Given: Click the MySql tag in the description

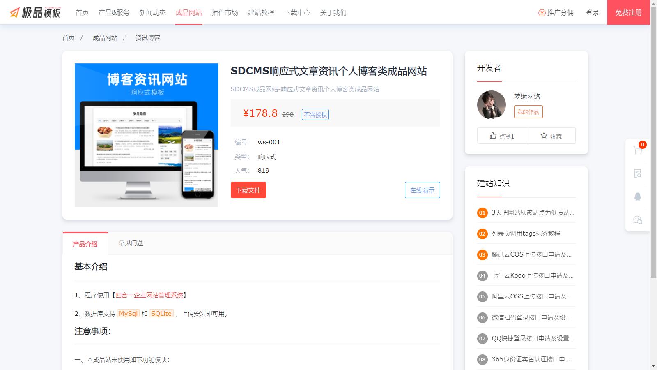Looking at the screenshot, I should 129,313.
